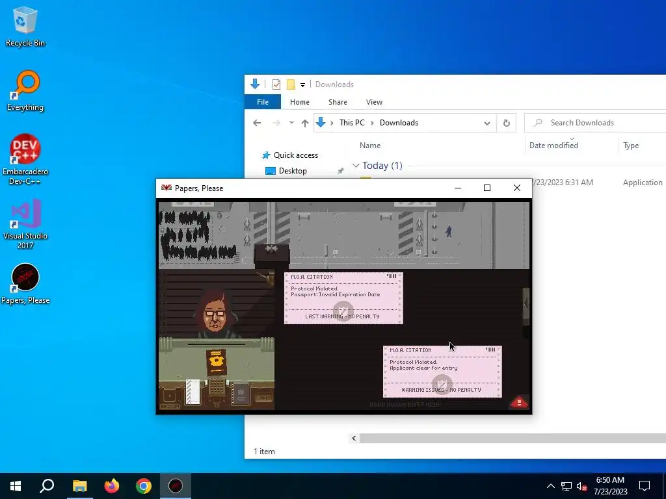Open the Everything search shortcut
Image resolution: width=666 pixels, height=499 pixels.
click(25, 91)
